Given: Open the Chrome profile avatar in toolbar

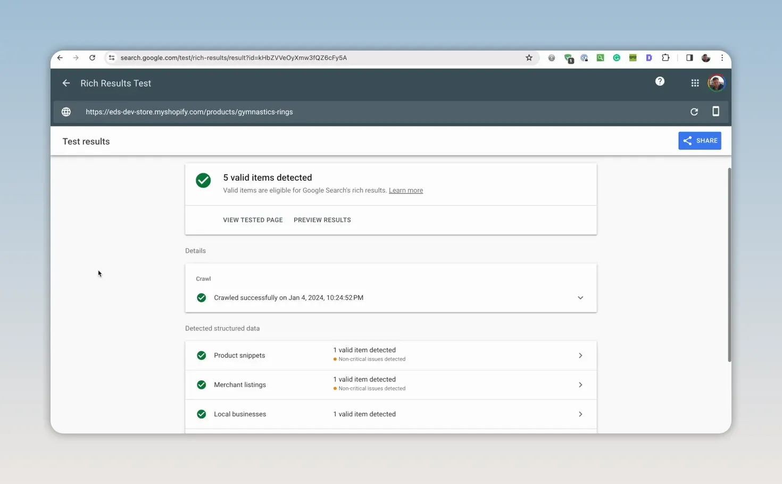Looking at the screenshot, I should (706, 58).
